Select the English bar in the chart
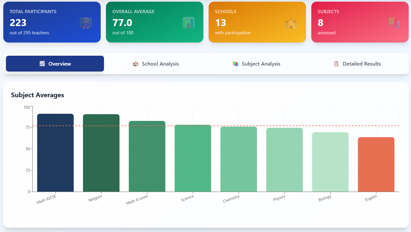Viewport: 411px width, 232px height. [x=376, y=165]
